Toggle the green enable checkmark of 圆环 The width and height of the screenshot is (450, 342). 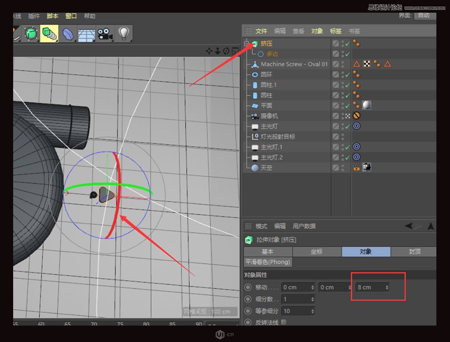pyautogui.click(x=347, y=75)
